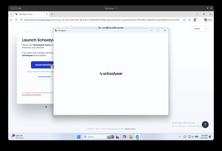The width and height of the screenshot is (222, 151).
Task: Open the Windows Start menu
Action: (79, 137)
